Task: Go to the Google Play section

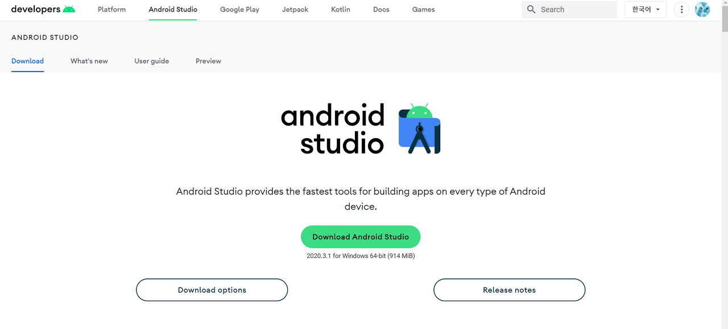Action: [x=239, y=10]
